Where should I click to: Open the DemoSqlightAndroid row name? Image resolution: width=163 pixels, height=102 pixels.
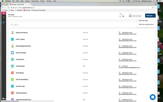(23, 46)
